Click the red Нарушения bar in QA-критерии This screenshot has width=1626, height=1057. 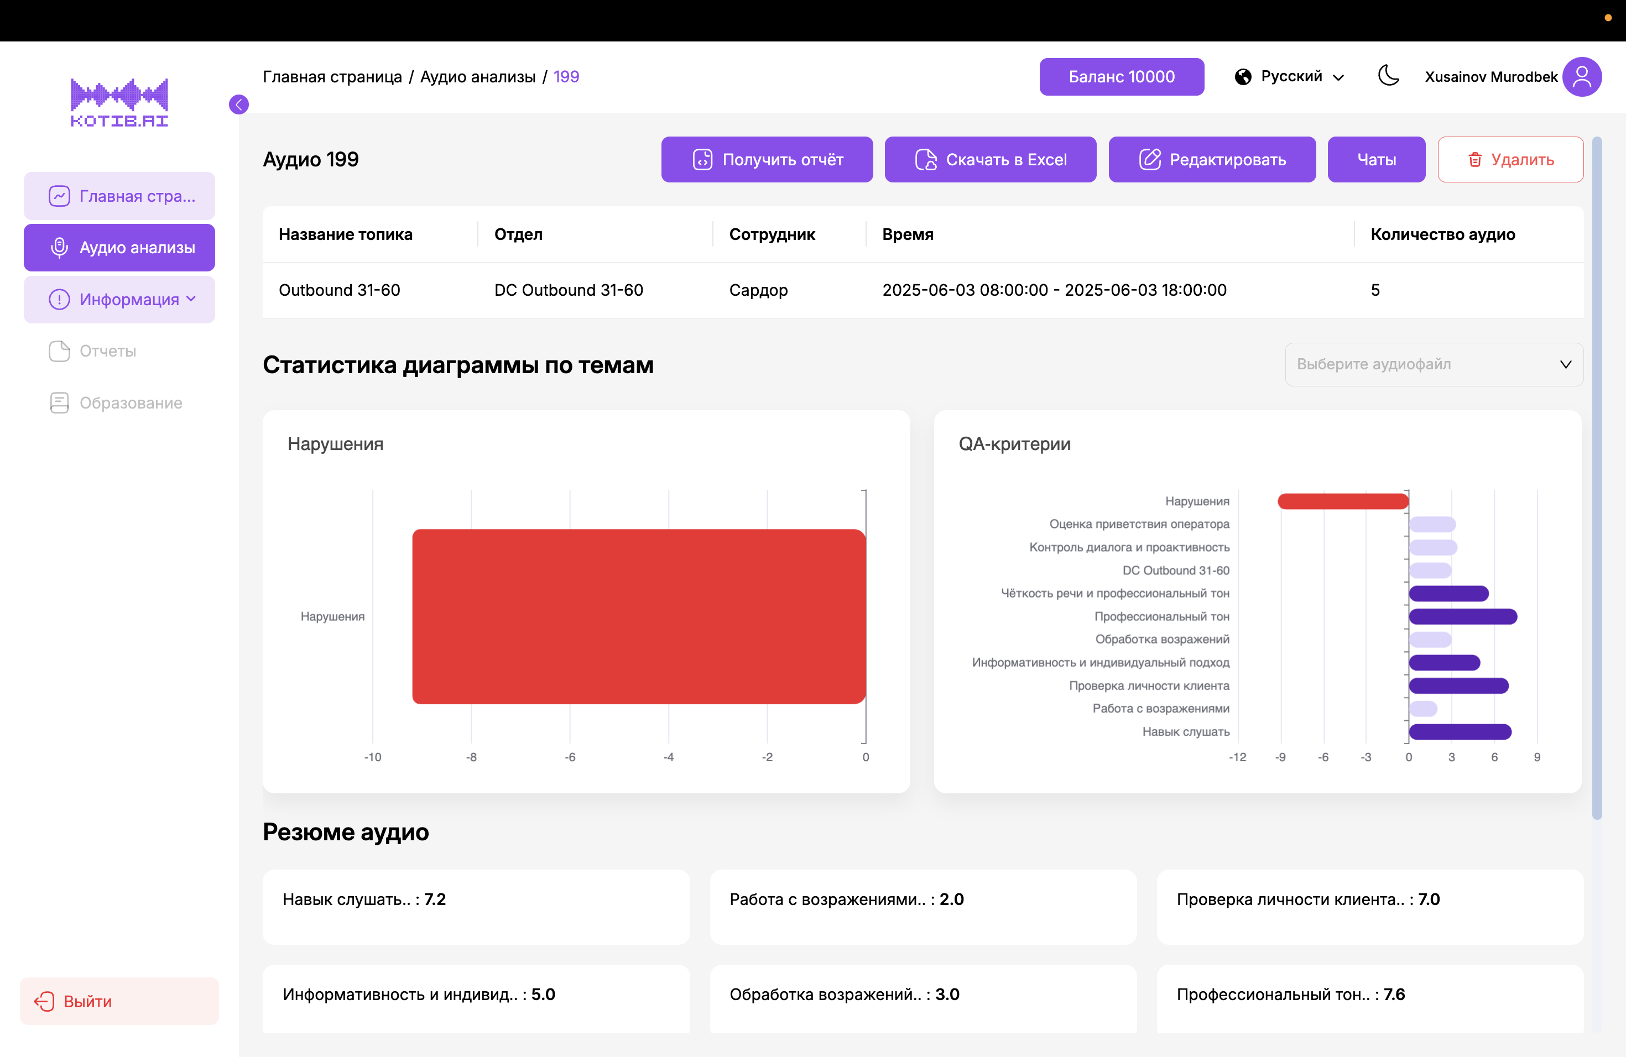tap(1342, 501)
